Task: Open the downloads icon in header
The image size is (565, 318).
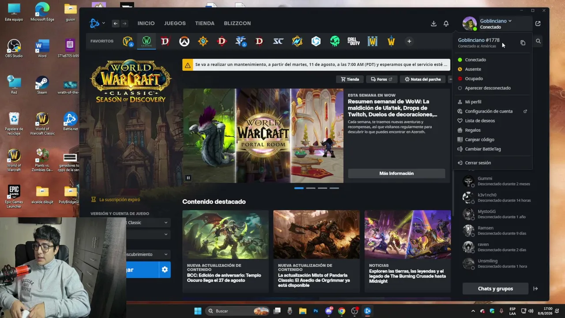Action: click(433, 23)
